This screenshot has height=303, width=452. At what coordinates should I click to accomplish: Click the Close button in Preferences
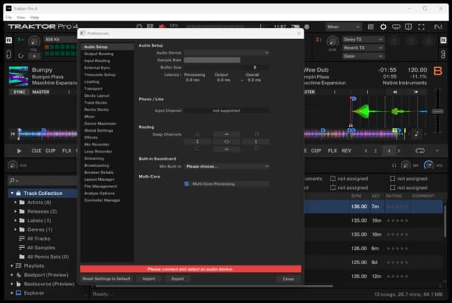(288, 279)
